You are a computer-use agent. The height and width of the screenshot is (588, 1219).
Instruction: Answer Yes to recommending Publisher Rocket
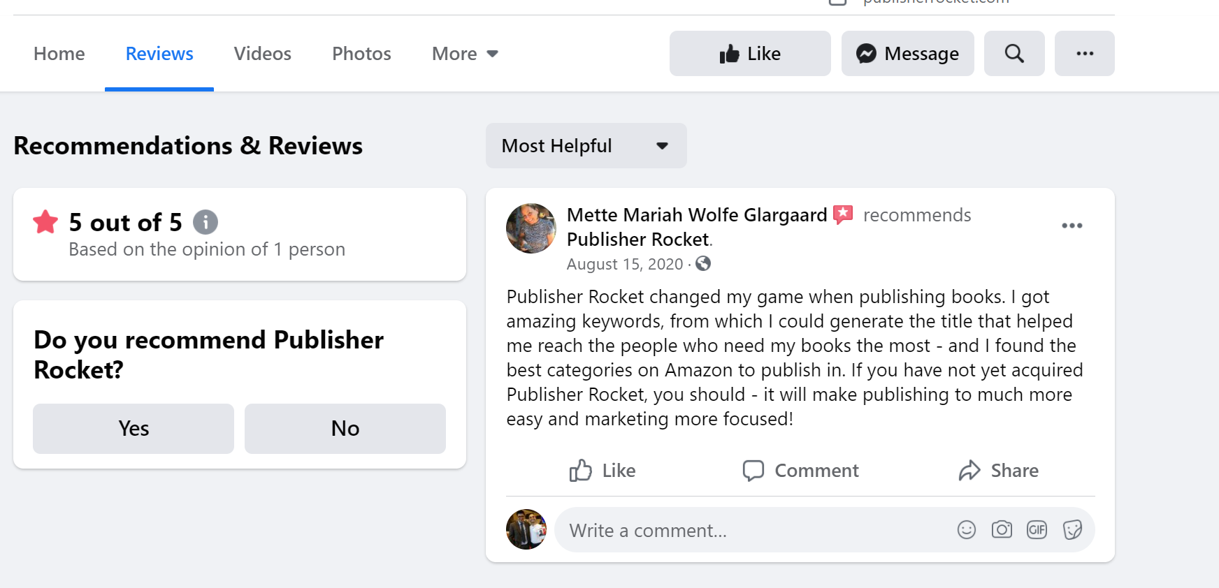point(133,429)
